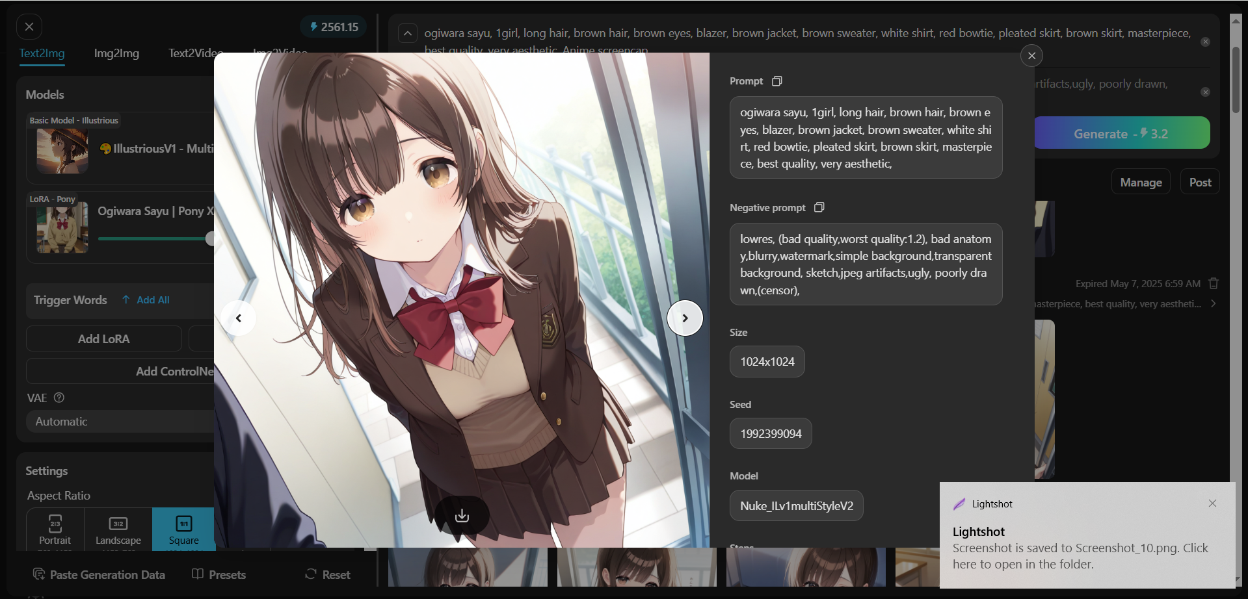
Task: Download the generated image
Action: point(462,516)
